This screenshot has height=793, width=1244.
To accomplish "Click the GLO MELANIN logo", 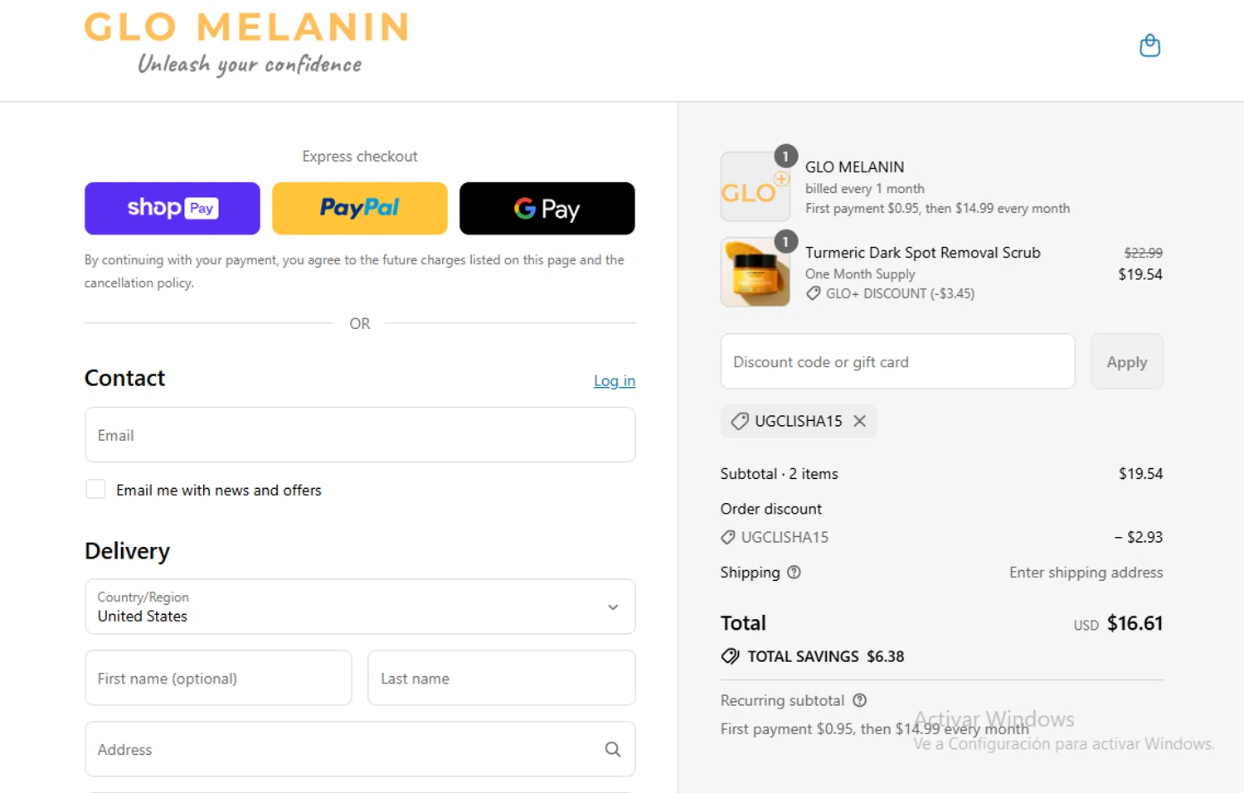I will [246, 44].
